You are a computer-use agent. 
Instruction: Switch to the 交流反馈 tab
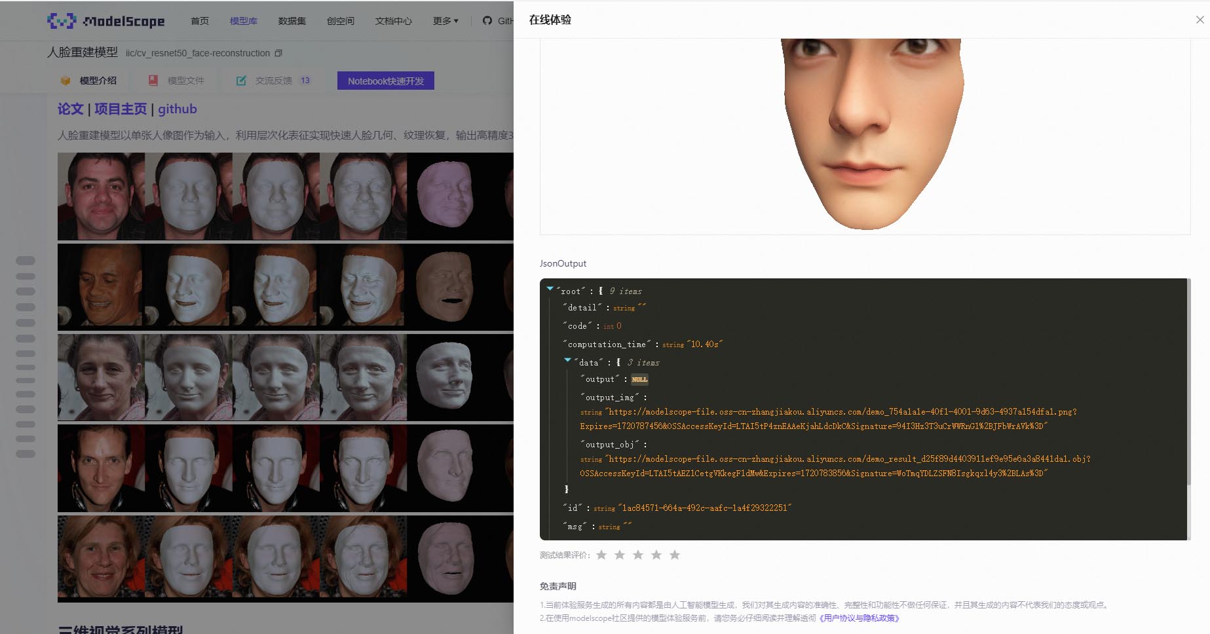pyautogui.click(x=274, y=81)
